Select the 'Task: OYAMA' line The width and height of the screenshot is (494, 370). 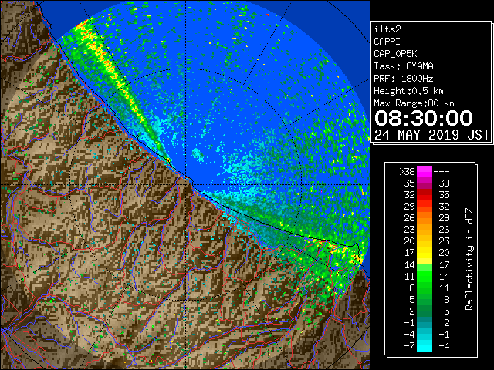pos(404,66)
